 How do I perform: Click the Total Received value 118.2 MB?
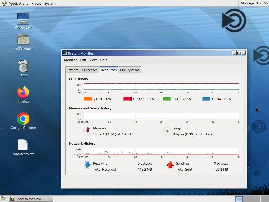pyautogui.click(x=145, y=170)
